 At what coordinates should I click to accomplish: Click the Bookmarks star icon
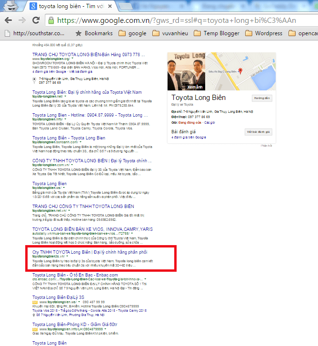click(79, 33)
